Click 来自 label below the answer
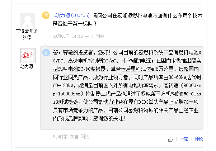 point(74,137)
